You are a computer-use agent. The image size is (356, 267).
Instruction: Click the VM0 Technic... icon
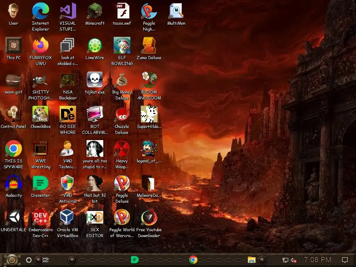click(68, 149)
